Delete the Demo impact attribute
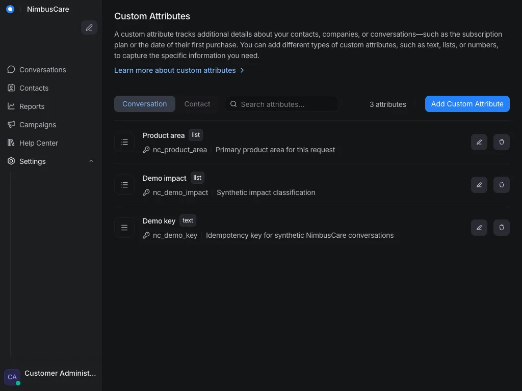 [502, 185]
